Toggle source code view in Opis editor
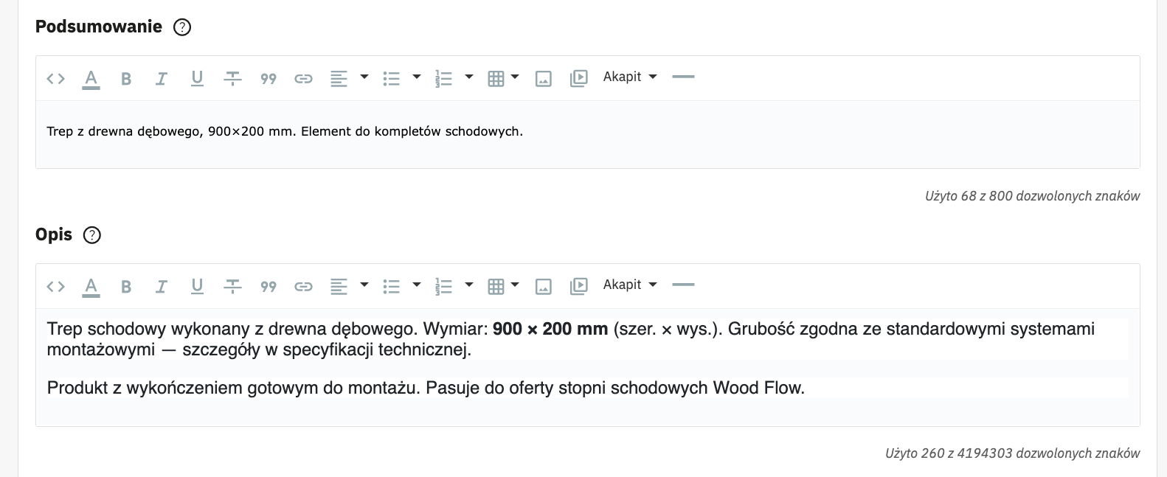Image resolution: width=1167 pixels, height=477 pixels. tap(56, 286)
